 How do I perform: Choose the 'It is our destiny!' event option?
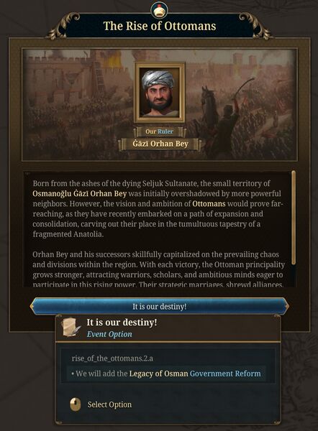(x=160, y=306)
